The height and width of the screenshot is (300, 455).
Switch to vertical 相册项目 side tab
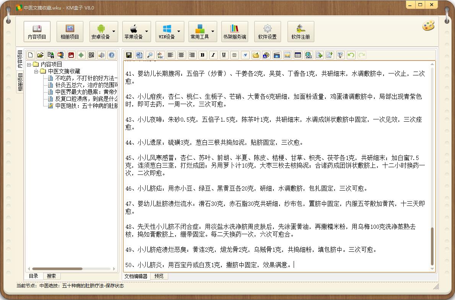[x=20, y=82]
